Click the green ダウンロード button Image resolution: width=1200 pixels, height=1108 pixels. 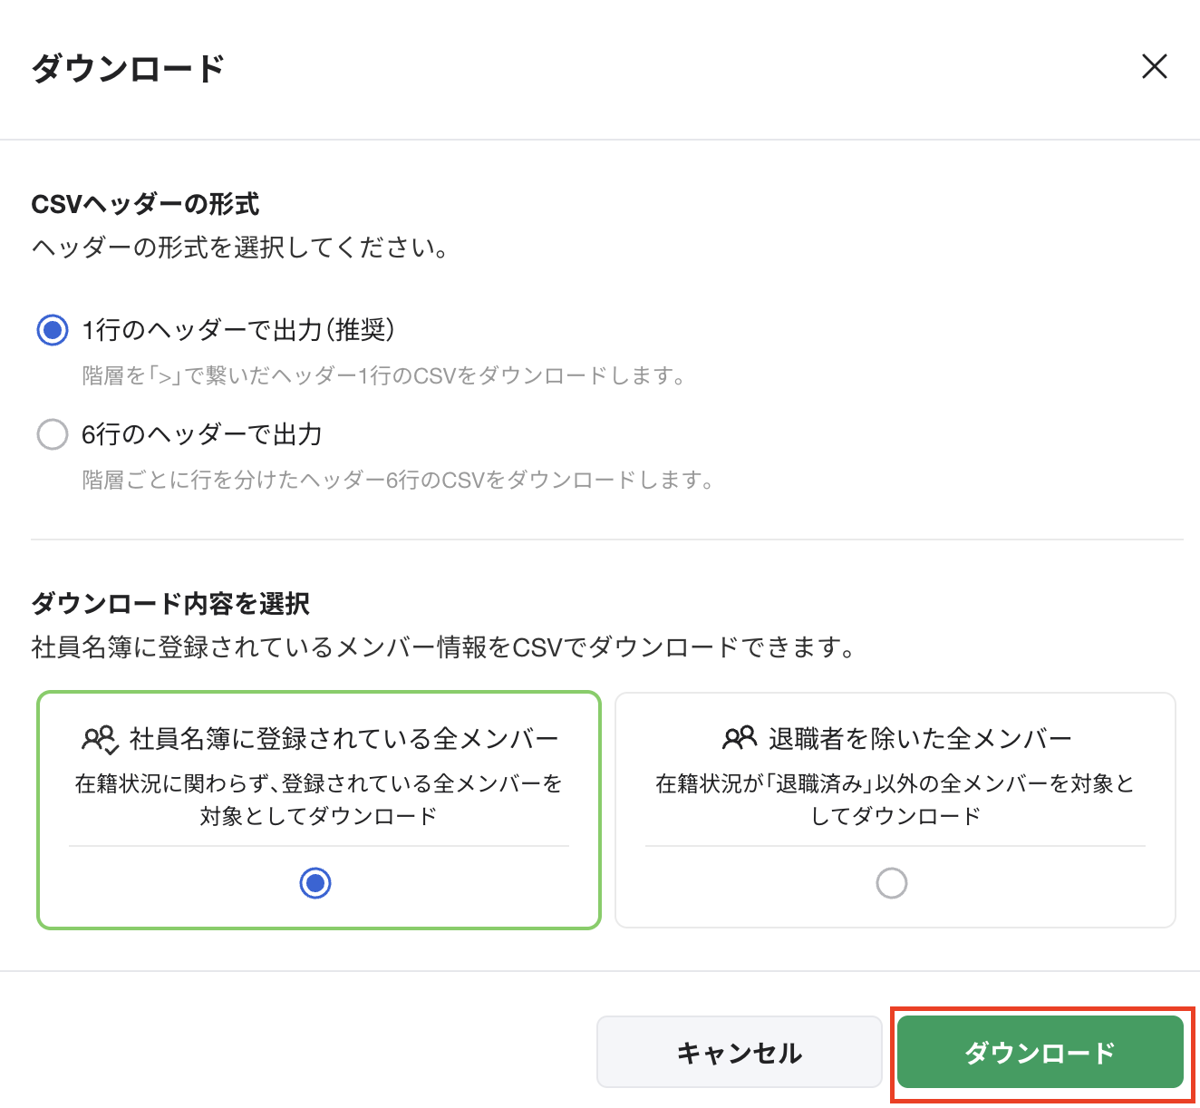[1040, 1053]
